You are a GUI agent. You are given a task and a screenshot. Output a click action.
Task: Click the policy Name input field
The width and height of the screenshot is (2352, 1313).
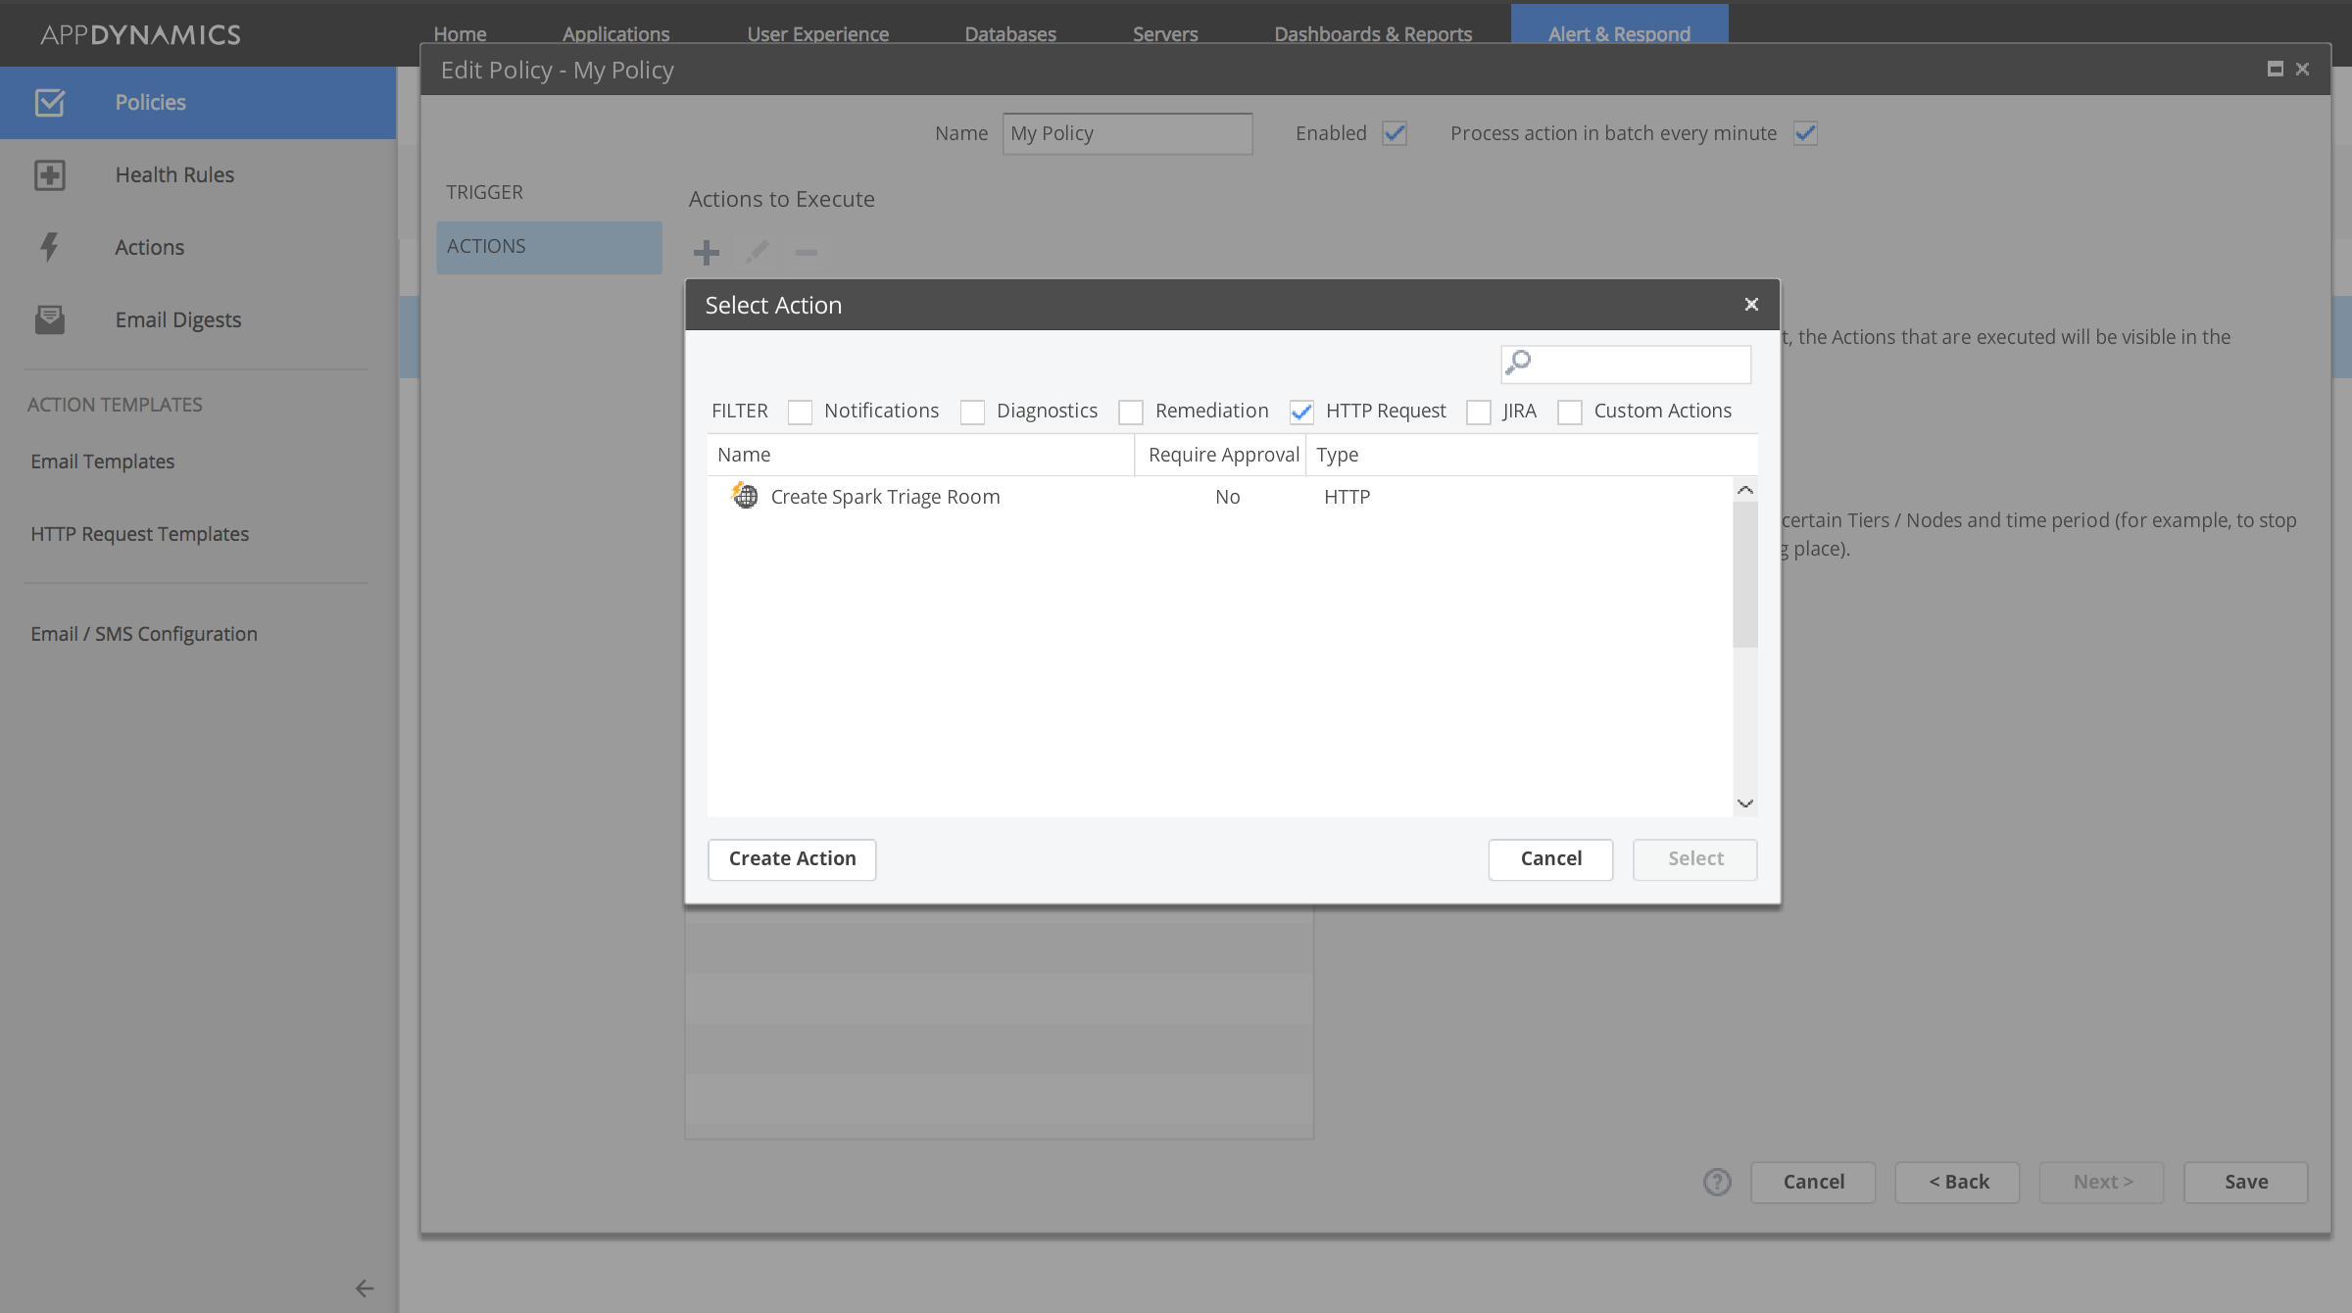[1126, 132]
